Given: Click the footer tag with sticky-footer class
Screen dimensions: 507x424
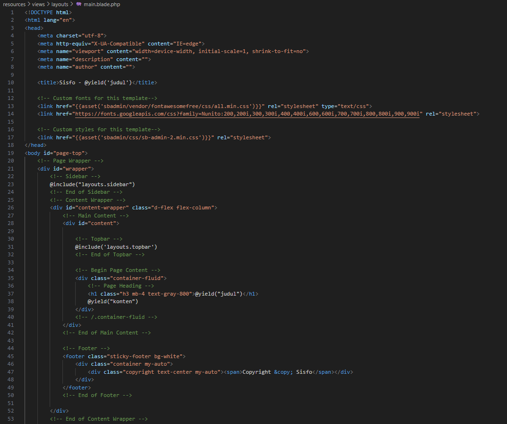Looking at the screenshot, I should [x=124, y=356].
